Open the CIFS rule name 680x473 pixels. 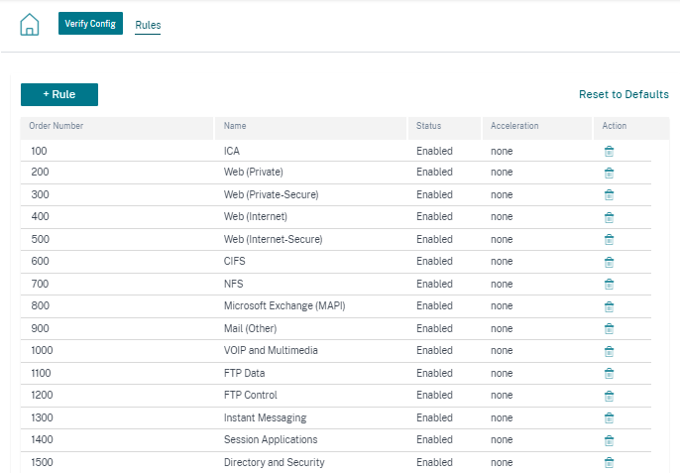click(x=235, y=261)
